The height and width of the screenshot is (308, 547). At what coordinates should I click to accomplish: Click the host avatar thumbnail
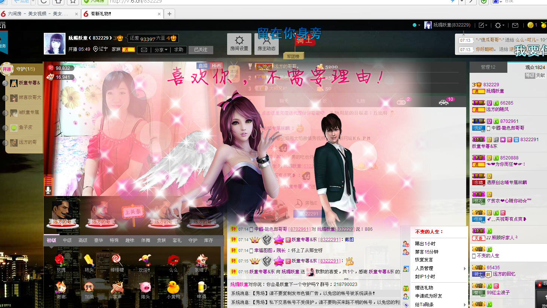[55, 43]
